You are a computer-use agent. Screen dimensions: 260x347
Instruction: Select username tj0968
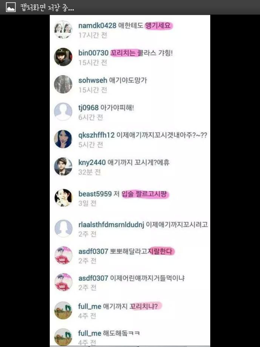click(x=88, y=108)
